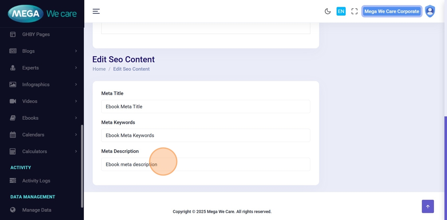Click the fullscreen expand icon
This screenshot has width=447, height=220.
(x=354, y=12)
